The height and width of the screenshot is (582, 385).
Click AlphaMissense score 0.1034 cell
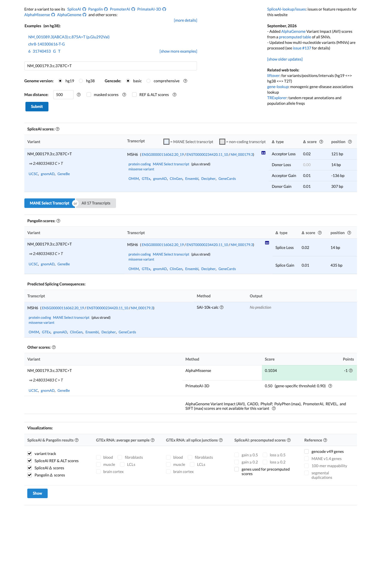tap(271, 371)
